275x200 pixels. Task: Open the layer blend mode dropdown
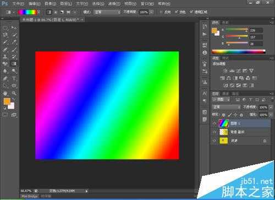[x=226, y=107]
